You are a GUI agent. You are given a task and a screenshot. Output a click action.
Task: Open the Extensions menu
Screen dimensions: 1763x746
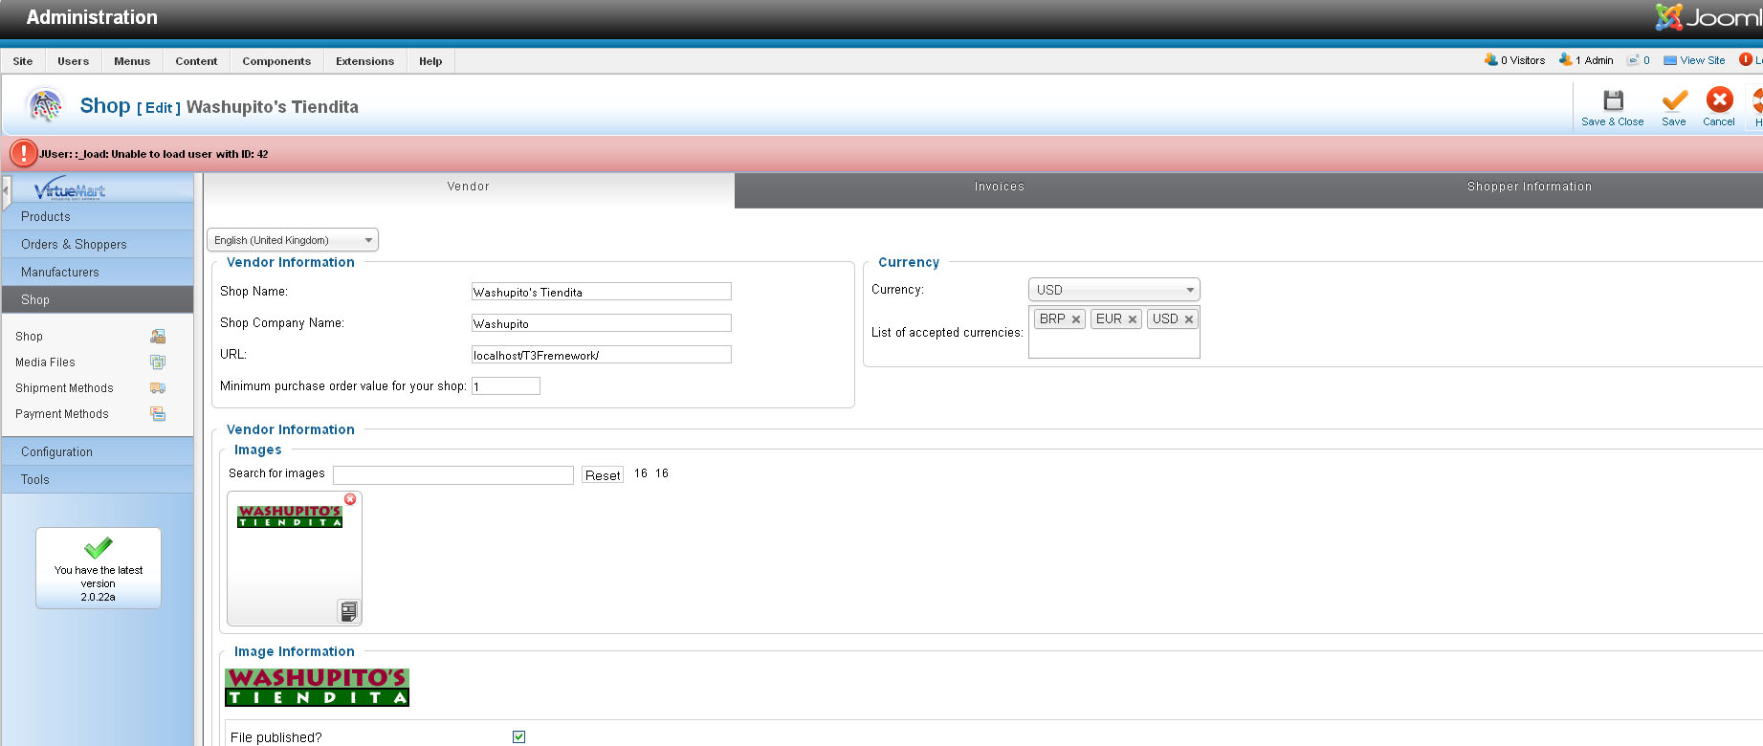364,61
